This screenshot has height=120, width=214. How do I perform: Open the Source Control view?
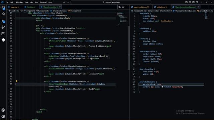tap(3, 21)
